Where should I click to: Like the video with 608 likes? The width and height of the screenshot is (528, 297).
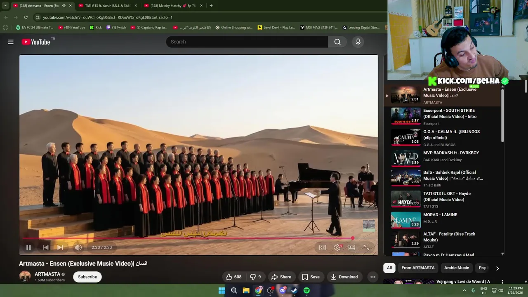click(233, 277)
